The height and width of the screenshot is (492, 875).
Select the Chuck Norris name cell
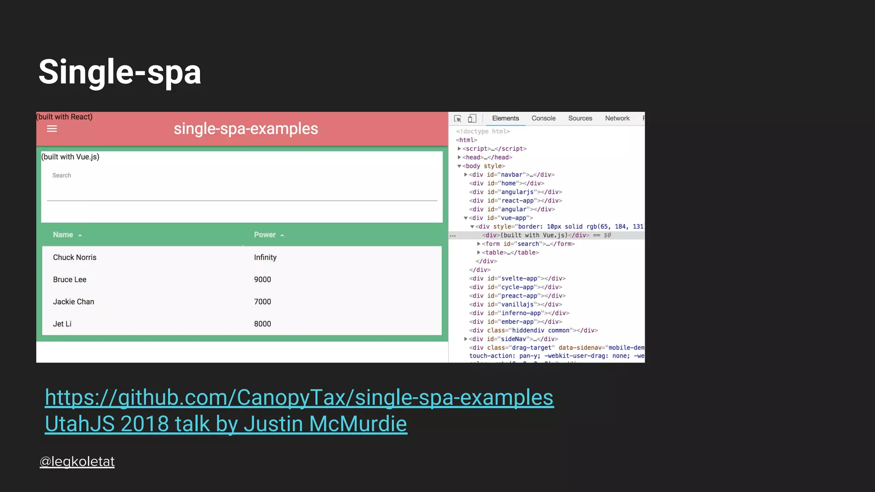pos(75,258)
